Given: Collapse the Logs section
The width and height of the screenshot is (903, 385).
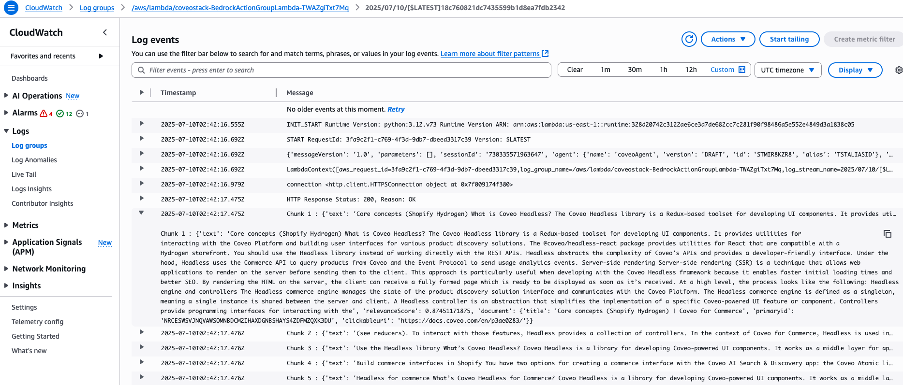Looking at the screenshot, I should click(6, 131).
